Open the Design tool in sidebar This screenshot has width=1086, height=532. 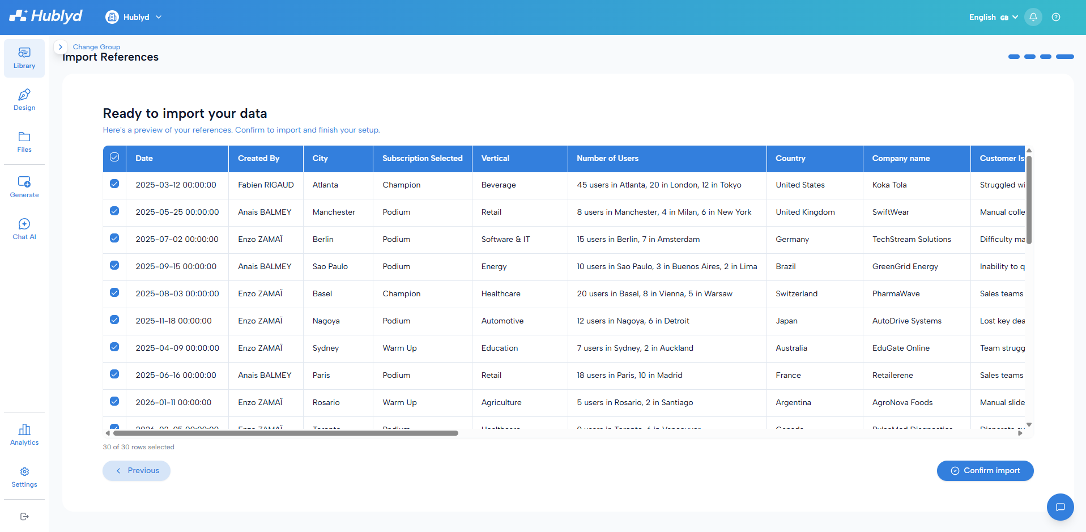(x=24, y=100)
